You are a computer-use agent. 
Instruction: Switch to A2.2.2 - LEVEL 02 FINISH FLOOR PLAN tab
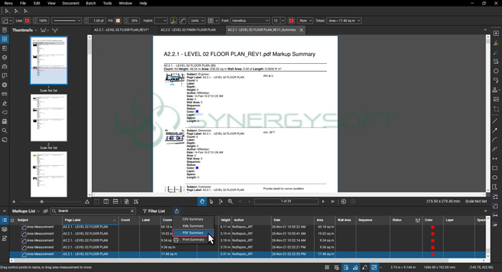tap(188, 30)
